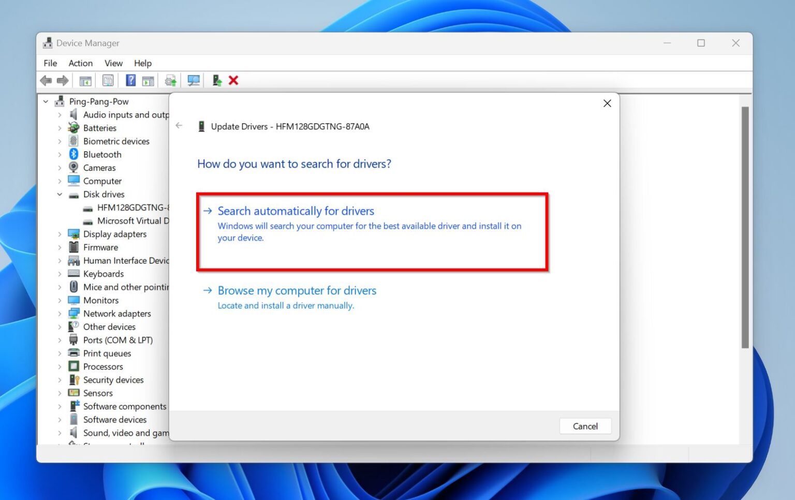This screenshot has width=795, height=500.
Task: Click the Back arrow in the toolbar
Action: 46,80
